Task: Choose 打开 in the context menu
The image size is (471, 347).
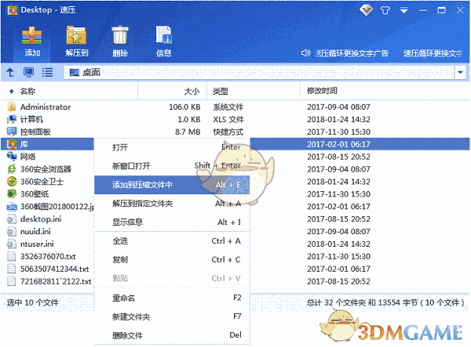Action: pyautogui.click(x=172, y=147)
